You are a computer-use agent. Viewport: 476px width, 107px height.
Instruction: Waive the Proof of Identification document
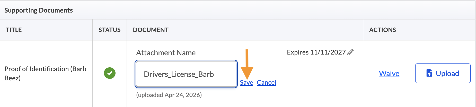tap(389, 73)
